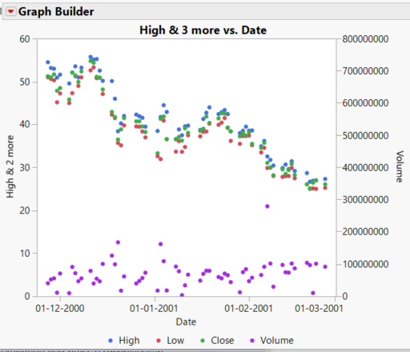The width and height of the screenshot is (410, 352).
Task: Click the High legend label
Action: (x=129, y=341)
